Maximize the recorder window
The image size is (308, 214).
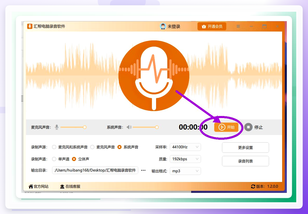point(264,26)
